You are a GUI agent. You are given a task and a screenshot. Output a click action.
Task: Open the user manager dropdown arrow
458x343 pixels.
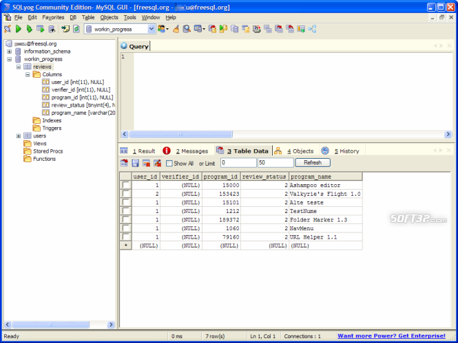tap(167, 29)
